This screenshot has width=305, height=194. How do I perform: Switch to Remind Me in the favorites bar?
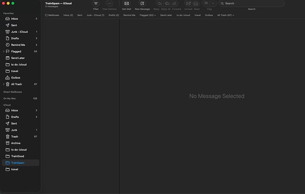point(129,15)
